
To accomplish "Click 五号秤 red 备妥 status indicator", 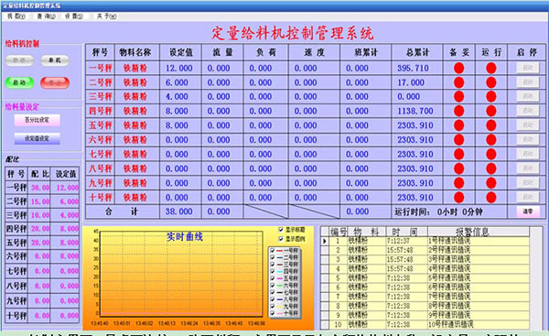I will point(458,125).
